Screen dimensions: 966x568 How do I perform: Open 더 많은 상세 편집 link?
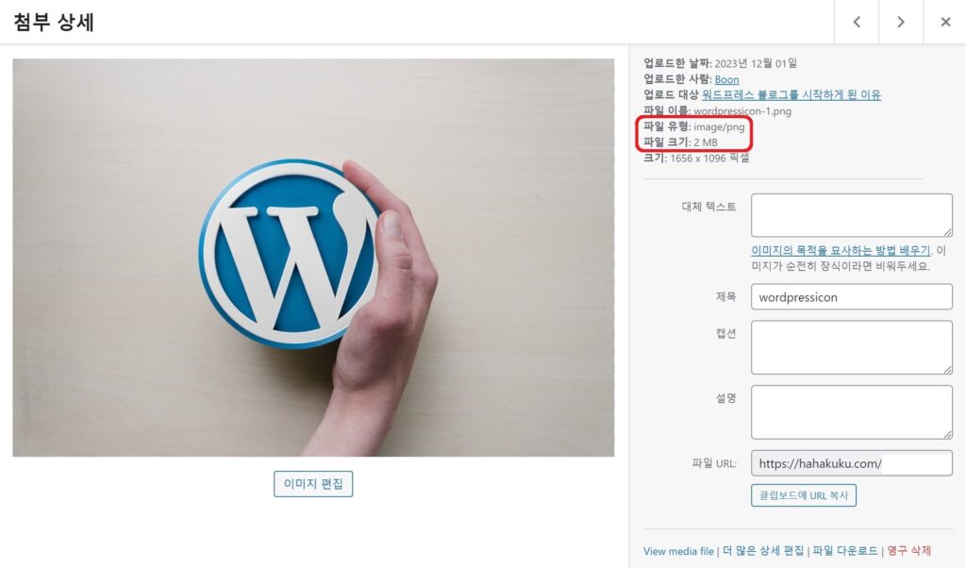[762, 551]
